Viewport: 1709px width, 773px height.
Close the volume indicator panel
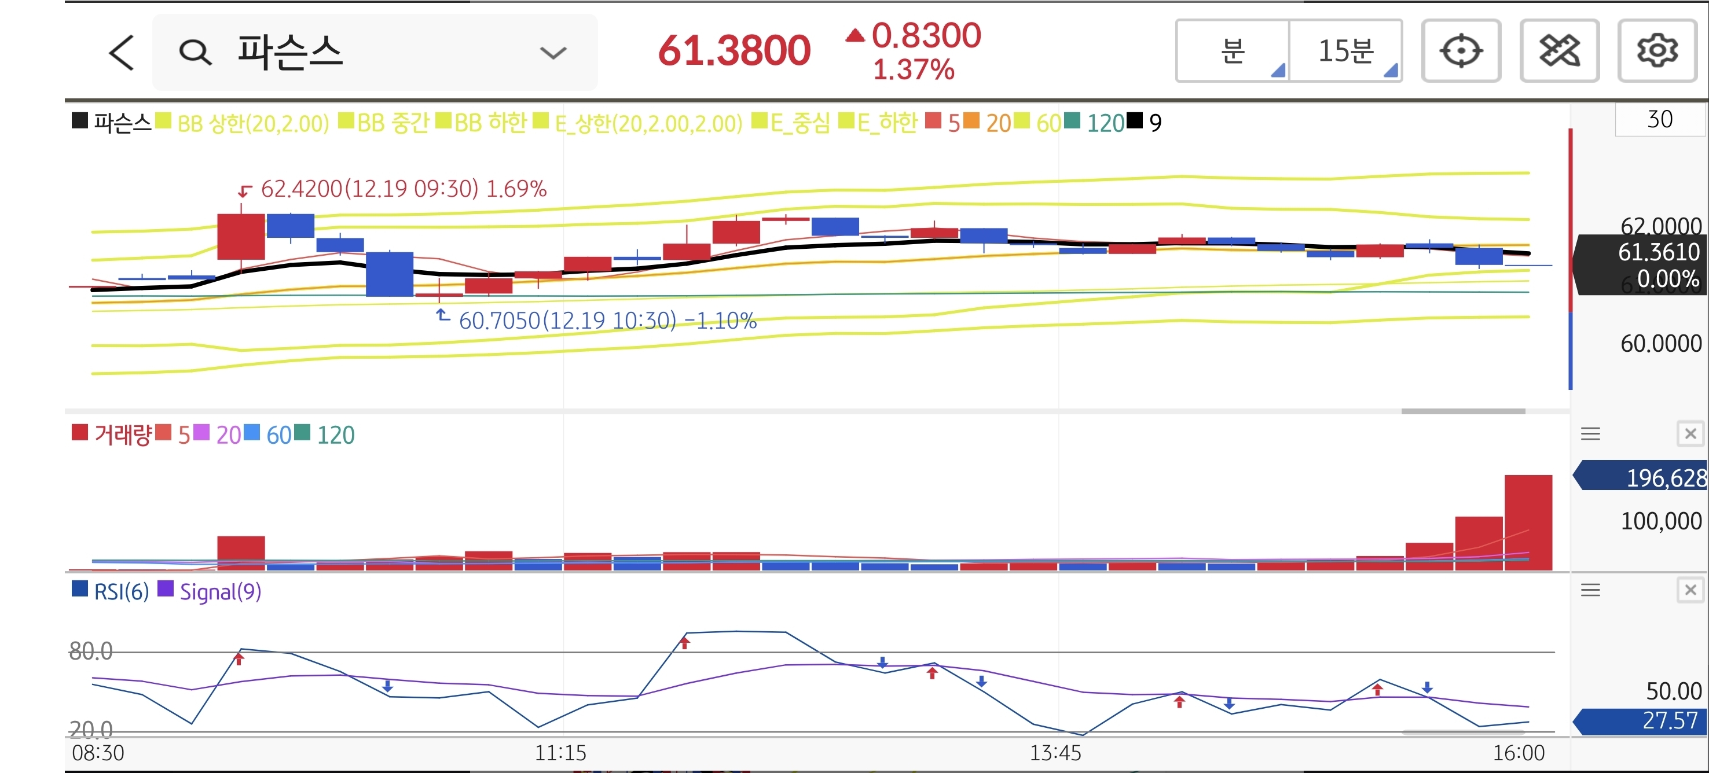pyautogui.click(x=1690, y=434)
